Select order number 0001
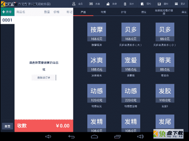The width and height of the screenshot is (189, 141). click(x=7, y=20)
